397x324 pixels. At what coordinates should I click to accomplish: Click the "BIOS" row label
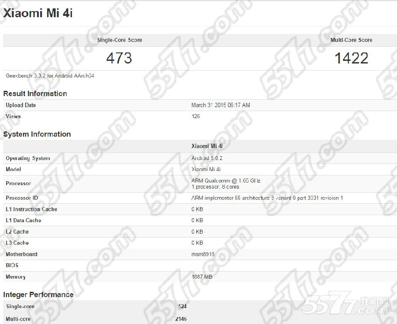click(12, 265)
